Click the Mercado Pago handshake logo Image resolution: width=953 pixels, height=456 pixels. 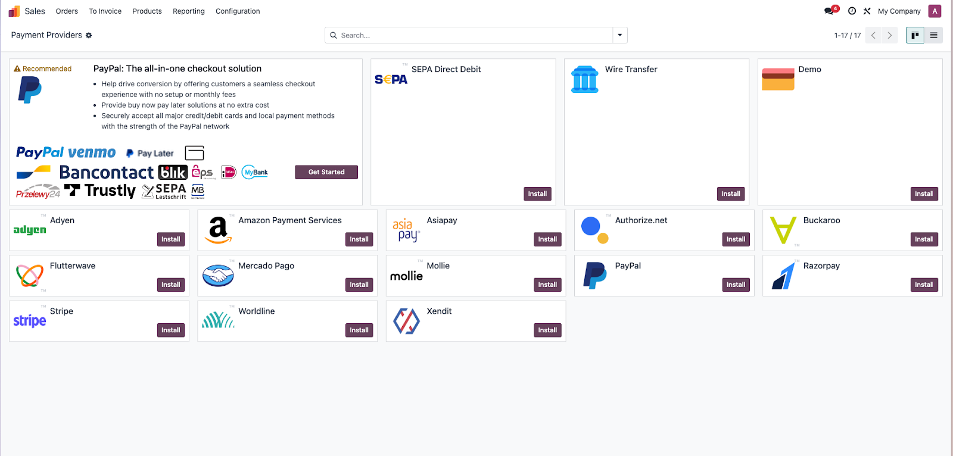(x=218, y=276)
